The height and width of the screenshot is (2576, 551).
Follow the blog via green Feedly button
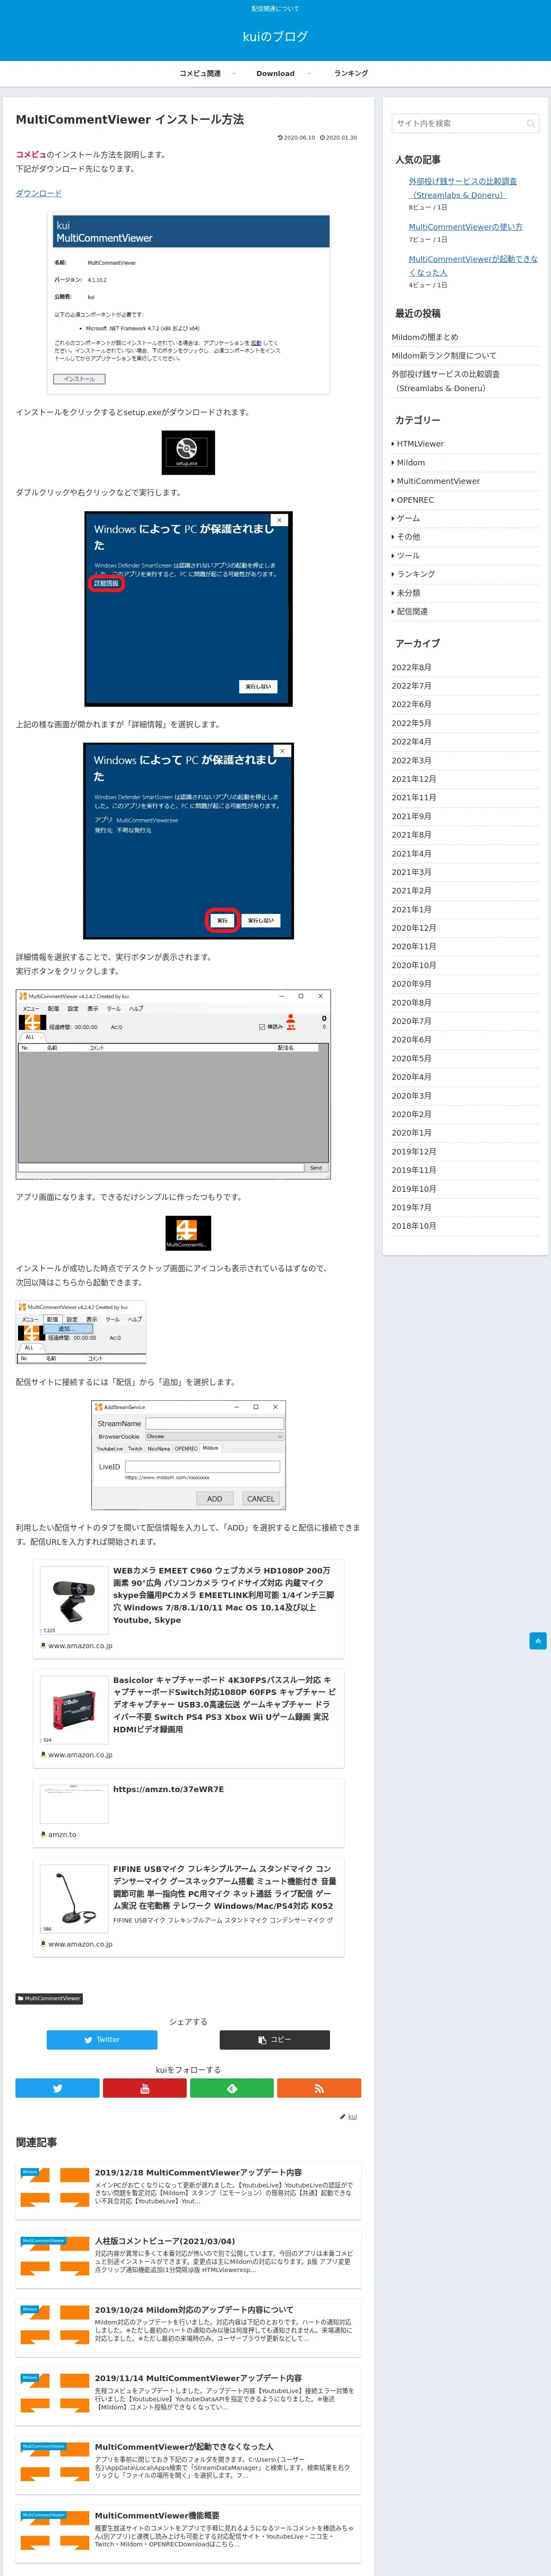point(232,2088)
